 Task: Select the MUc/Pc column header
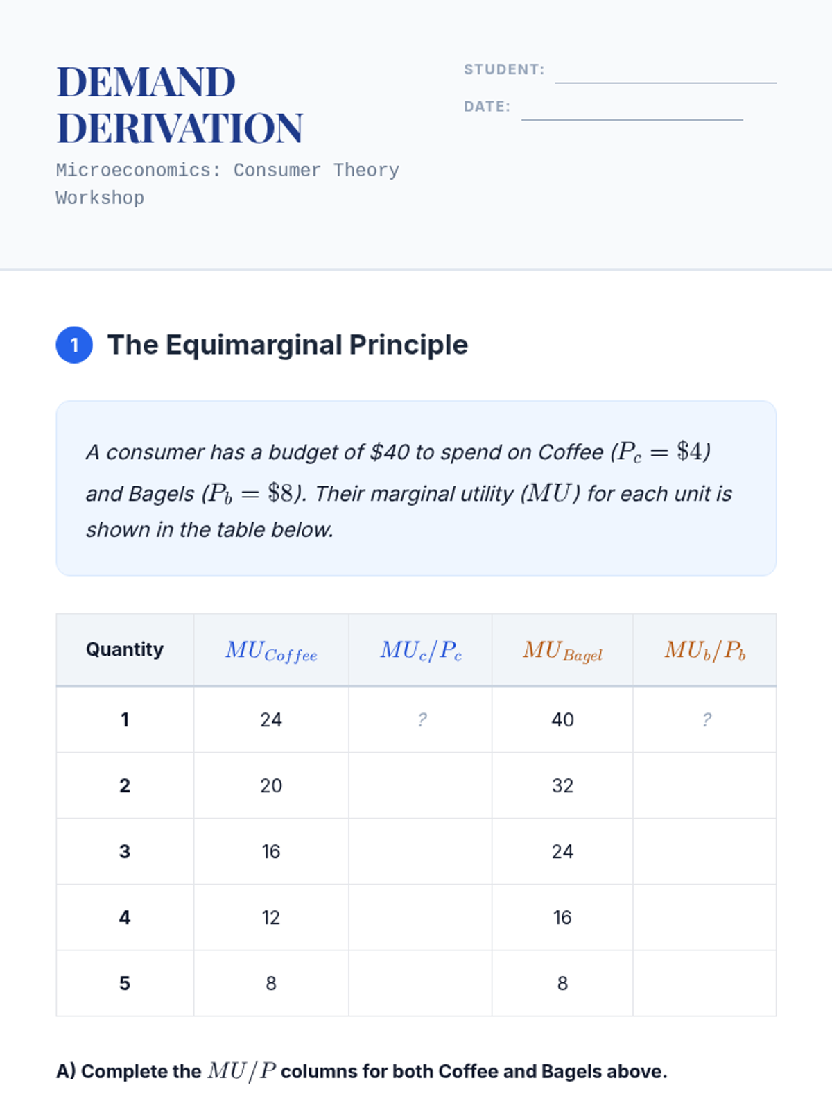tap(421, 650)
